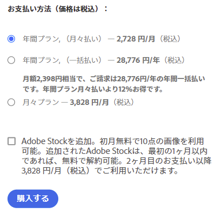224x211 pixels.
Task: Click the 月額2,398円相当 description line
Action: coord(114,79)
